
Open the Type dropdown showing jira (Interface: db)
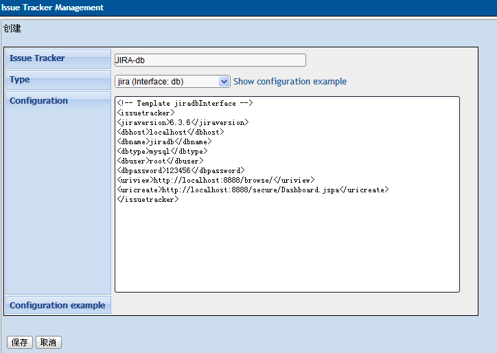click(172, 82)
